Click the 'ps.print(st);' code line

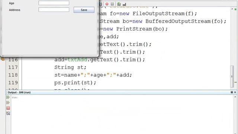click(x=75, y=83)
